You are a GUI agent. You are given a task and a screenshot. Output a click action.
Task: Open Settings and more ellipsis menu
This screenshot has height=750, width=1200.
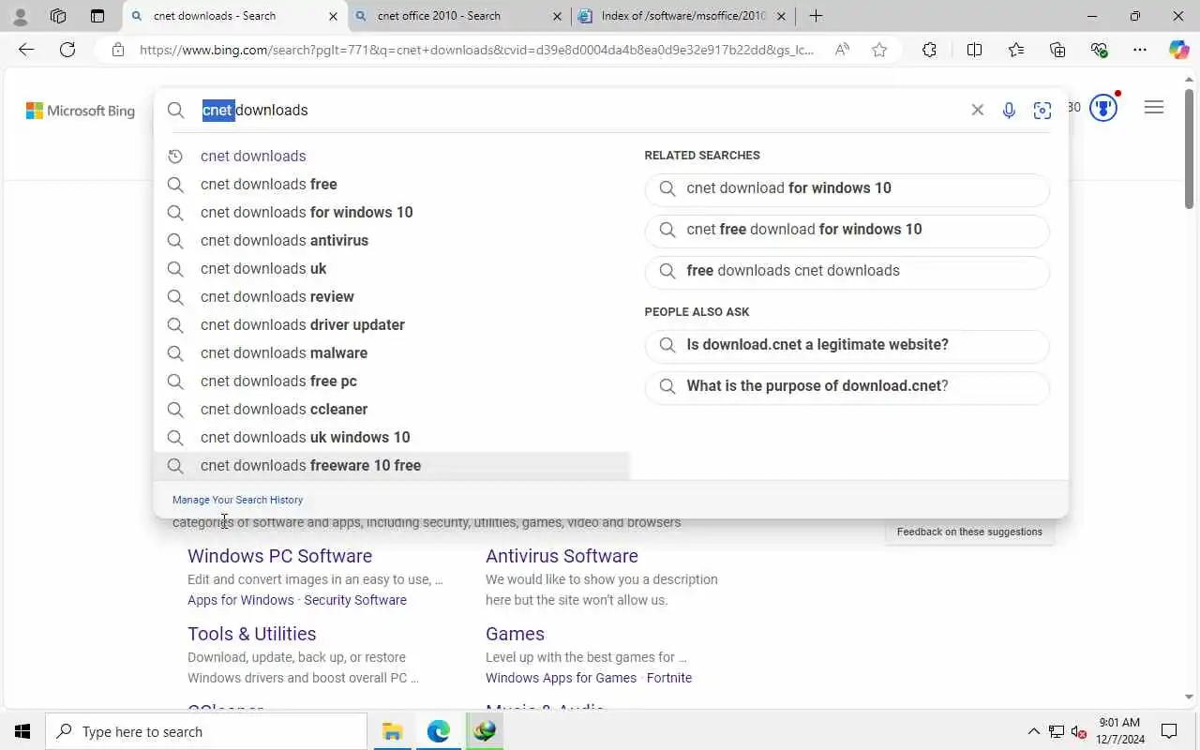coord(1140,50)
